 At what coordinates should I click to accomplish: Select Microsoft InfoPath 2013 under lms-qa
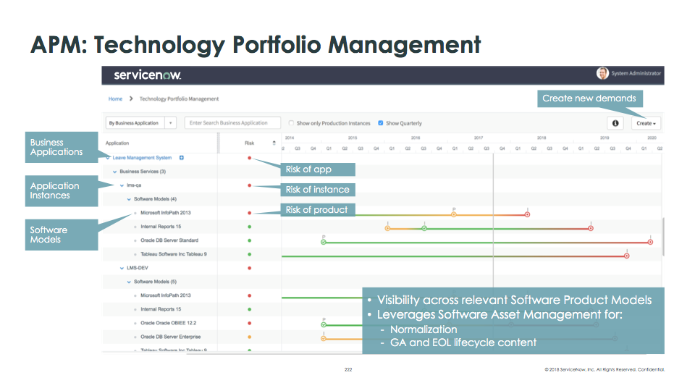point(165,213)
